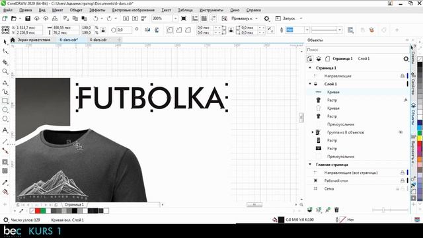Click the New Layer icon in Objects docker

pos(310,210)
